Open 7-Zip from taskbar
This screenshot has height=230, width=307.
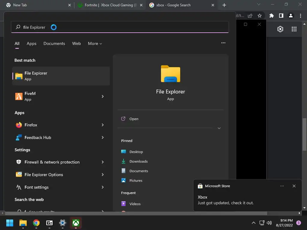click(49, 223)
